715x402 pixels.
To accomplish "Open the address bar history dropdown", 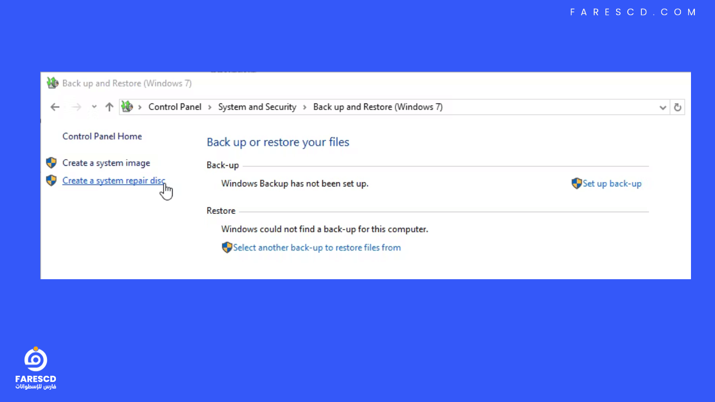I will coord(662,107).
